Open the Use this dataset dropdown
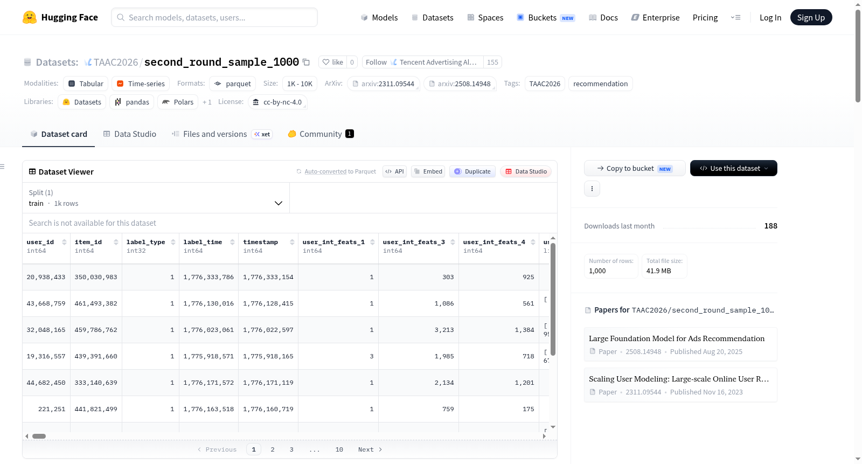This screenshot has height=464, width=862. coord(734,168)
